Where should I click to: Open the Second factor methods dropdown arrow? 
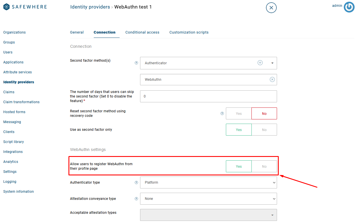point(272,63)
